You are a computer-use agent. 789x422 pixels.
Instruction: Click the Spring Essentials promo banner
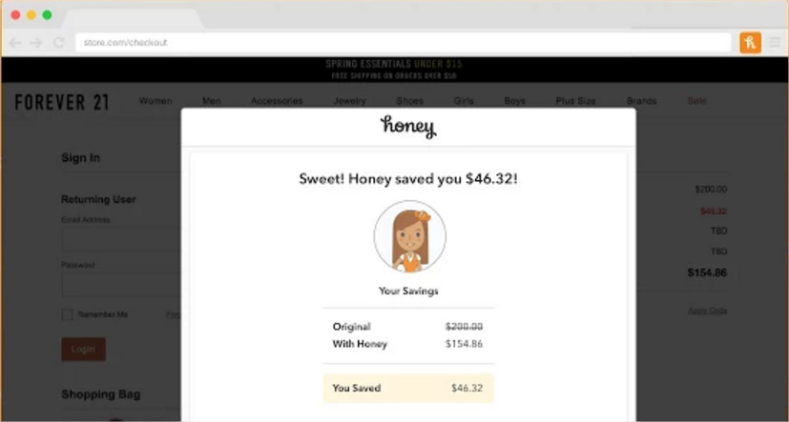tap(394, 70)
